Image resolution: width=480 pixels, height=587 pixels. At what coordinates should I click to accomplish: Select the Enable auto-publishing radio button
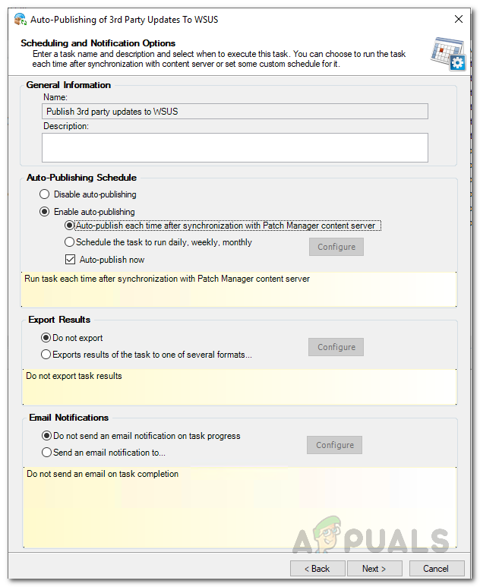[x=45, y=212]
